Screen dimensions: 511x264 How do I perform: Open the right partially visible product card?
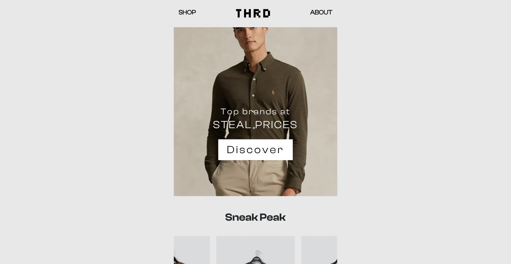click(319, 250)
